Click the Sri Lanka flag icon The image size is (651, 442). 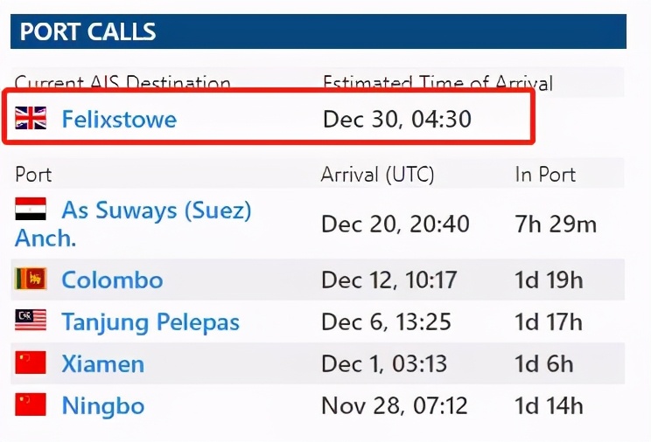(x=31, y=279)
